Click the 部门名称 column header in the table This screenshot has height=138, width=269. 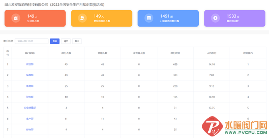point(30,53)
